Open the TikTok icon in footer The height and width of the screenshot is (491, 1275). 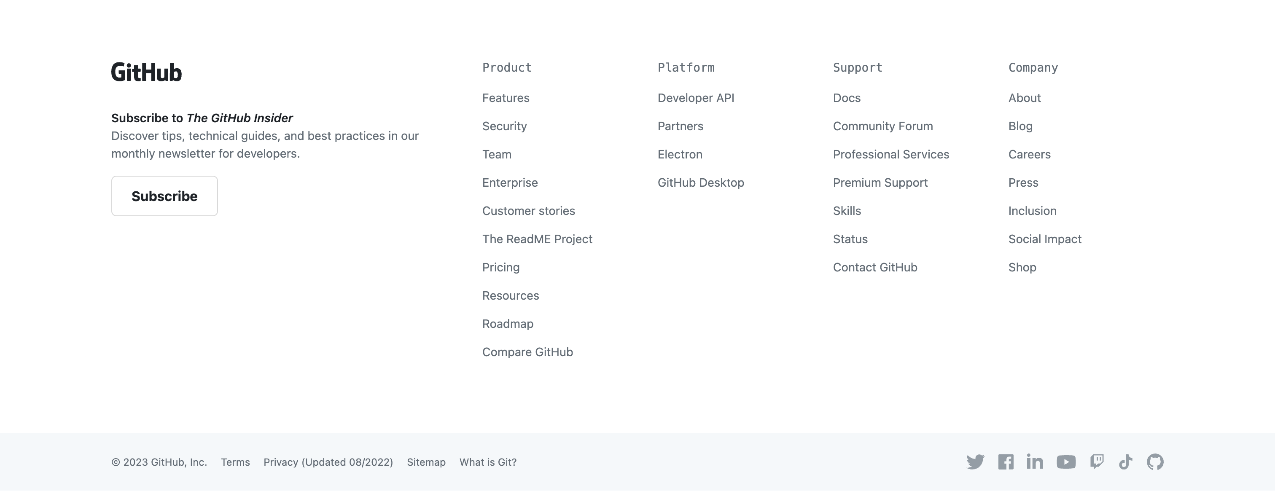tap(1125, 462)
